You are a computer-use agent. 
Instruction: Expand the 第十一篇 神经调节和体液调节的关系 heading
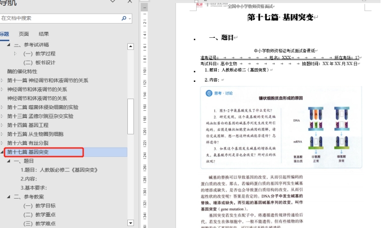point(2,80)
